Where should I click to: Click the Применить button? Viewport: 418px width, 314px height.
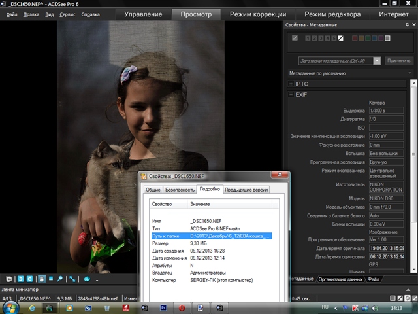click(398, 60)
